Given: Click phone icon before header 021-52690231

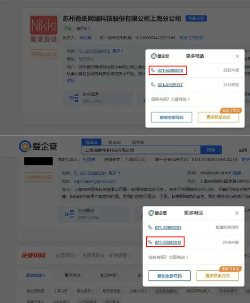Looking at the screenshot, I should click(76, 173).
